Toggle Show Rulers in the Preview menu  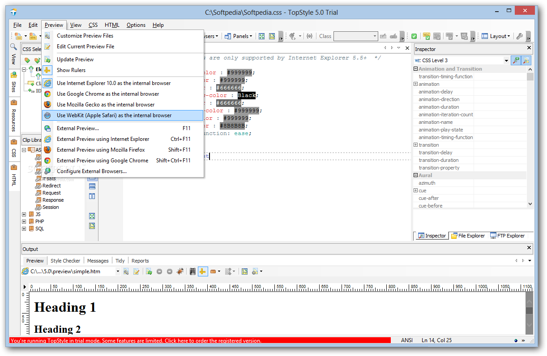click(123, 70)
